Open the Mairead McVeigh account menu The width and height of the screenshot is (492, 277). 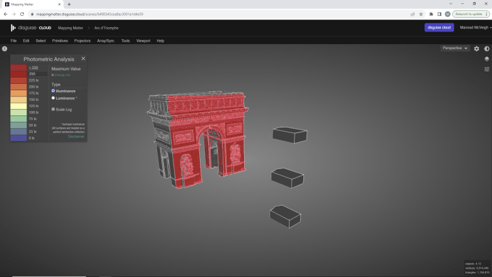coord(476,28)
